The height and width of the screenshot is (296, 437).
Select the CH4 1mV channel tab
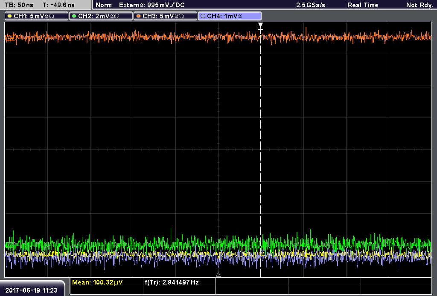point(230,16)
